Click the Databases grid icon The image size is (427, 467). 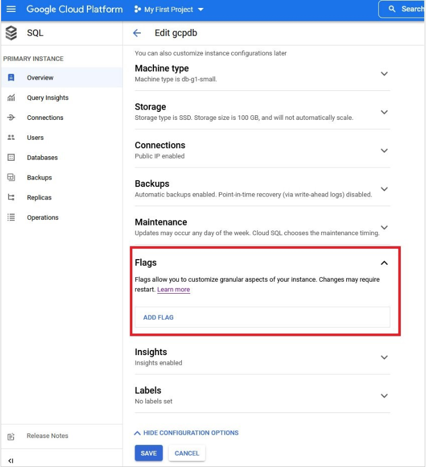point(11,157)
